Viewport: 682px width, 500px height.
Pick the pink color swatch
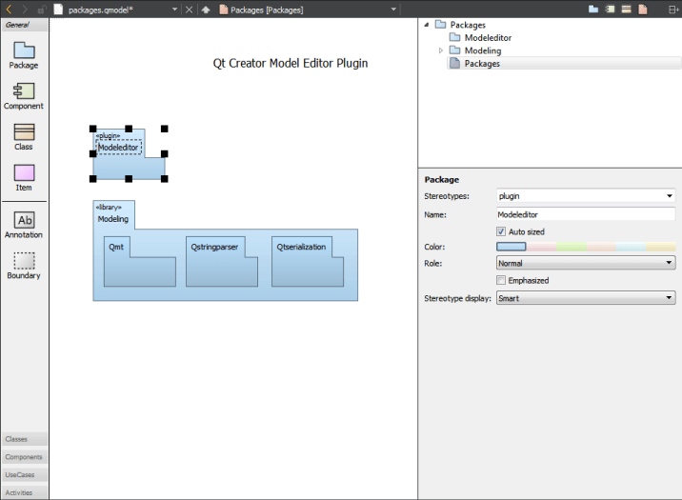542,247
